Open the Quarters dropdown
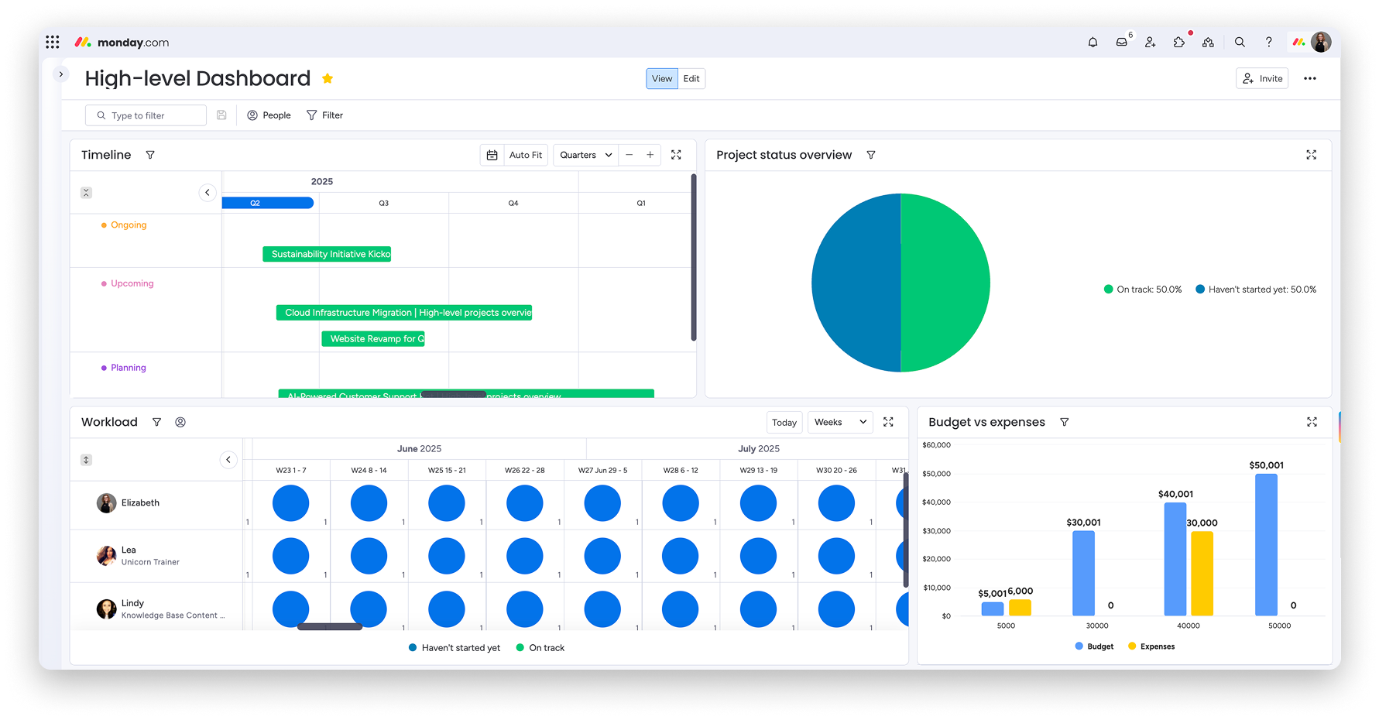 click(x=585, y=155)
